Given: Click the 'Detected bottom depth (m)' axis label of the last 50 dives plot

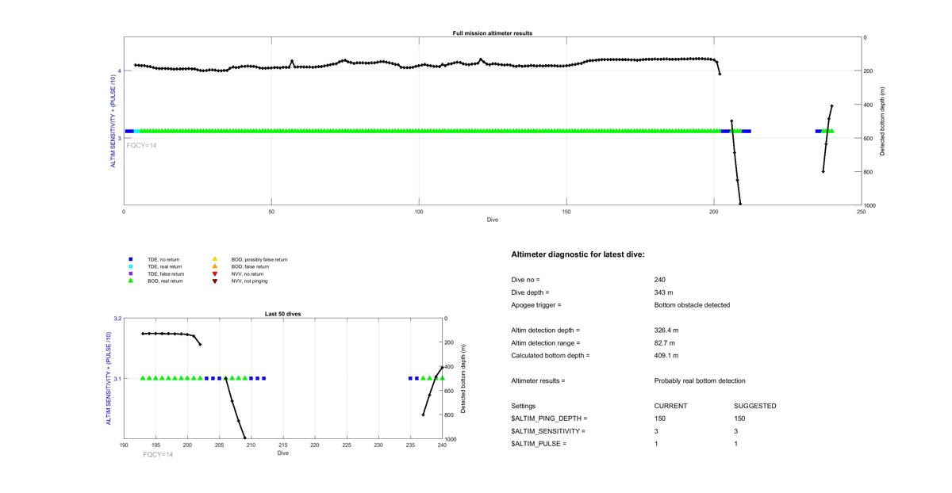Looking at the screenshot, I should (463, 379).
